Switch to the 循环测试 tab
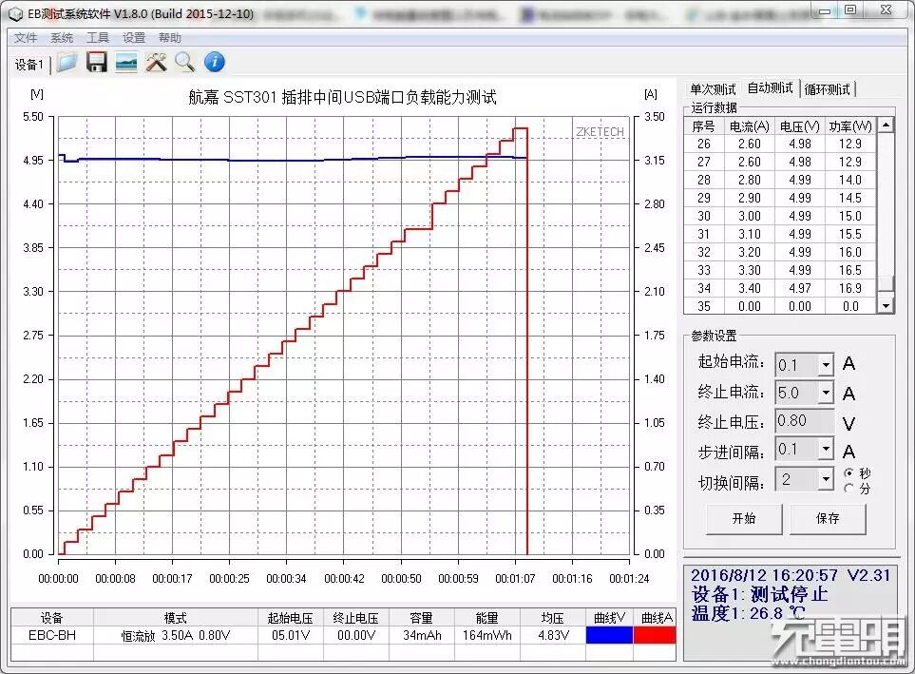Screen dimensions: 915x674 827,89
